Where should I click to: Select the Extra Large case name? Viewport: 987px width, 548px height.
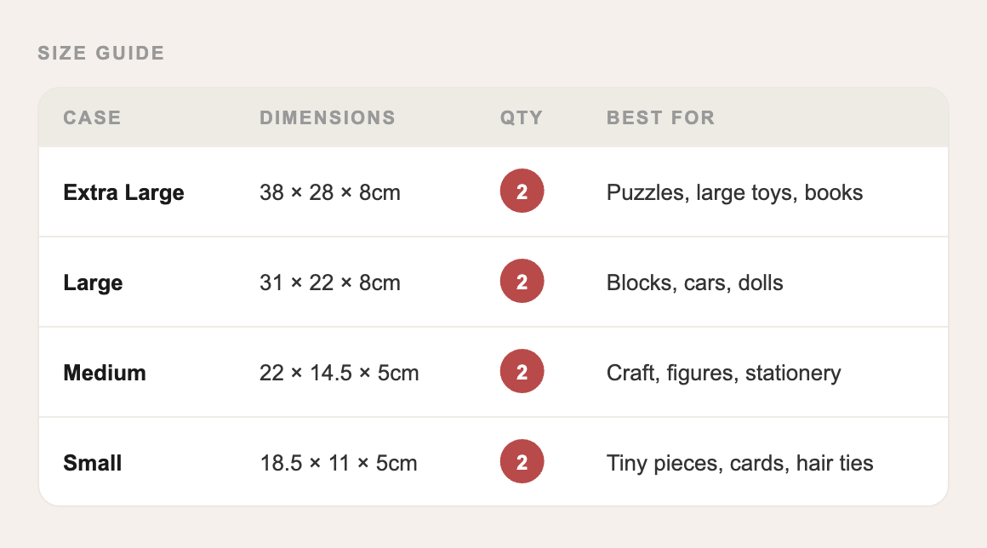click(123, 192)
